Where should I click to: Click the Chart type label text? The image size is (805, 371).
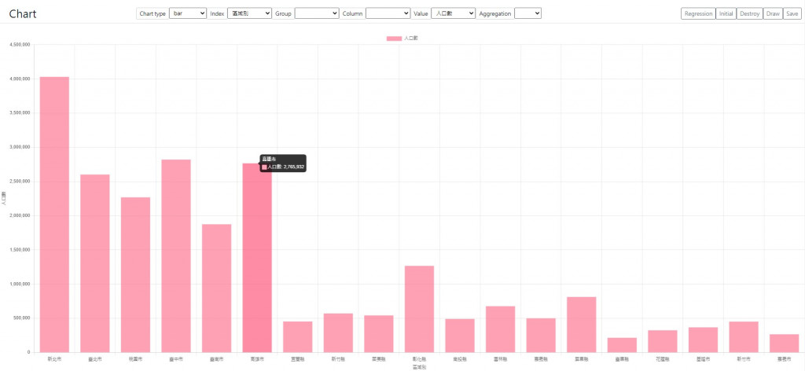click(153, 14)
